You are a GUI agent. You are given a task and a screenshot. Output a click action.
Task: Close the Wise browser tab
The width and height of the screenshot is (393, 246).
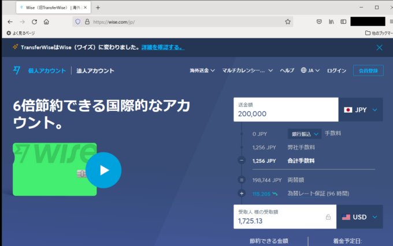coord(85,8)
